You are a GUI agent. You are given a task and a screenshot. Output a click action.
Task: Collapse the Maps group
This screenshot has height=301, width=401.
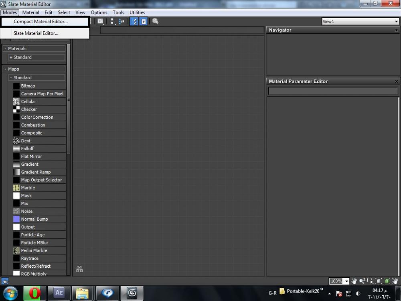click(x=5, y=69)
